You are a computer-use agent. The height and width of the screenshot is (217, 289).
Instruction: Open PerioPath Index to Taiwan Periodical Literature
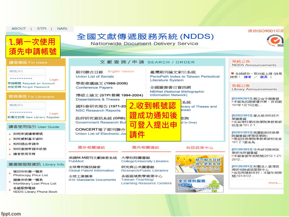tap(185, 79)
